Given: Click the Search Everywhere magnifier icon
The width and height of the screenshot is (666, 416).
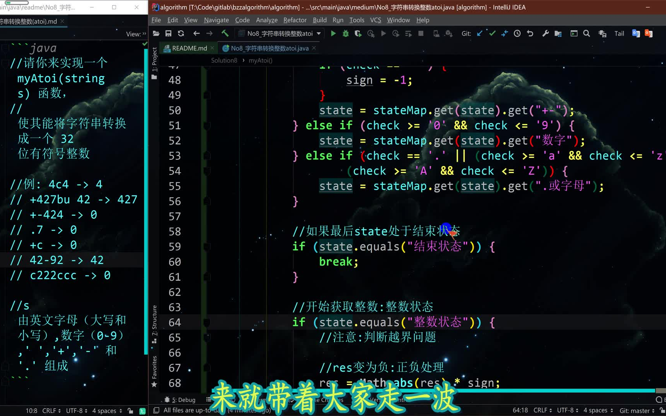Looking at the screenshot, I should coord(587,34).
